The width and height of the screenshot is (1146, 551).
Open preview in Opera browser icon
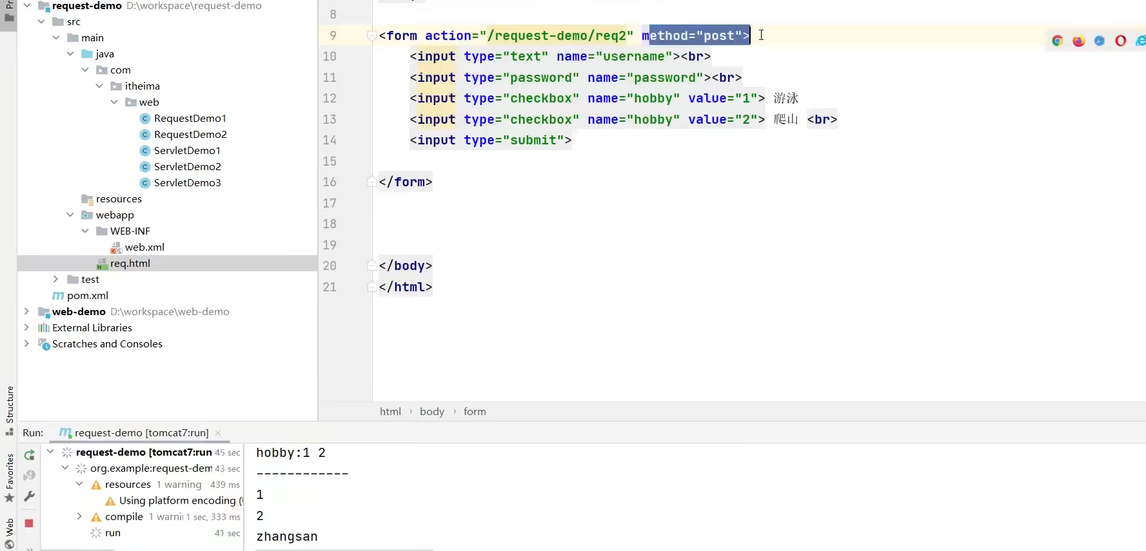1121,41
